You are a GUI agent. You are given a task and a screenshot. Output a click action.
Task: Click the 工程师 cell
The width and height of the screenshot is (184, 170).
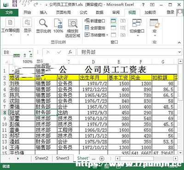tap(68, 130)
